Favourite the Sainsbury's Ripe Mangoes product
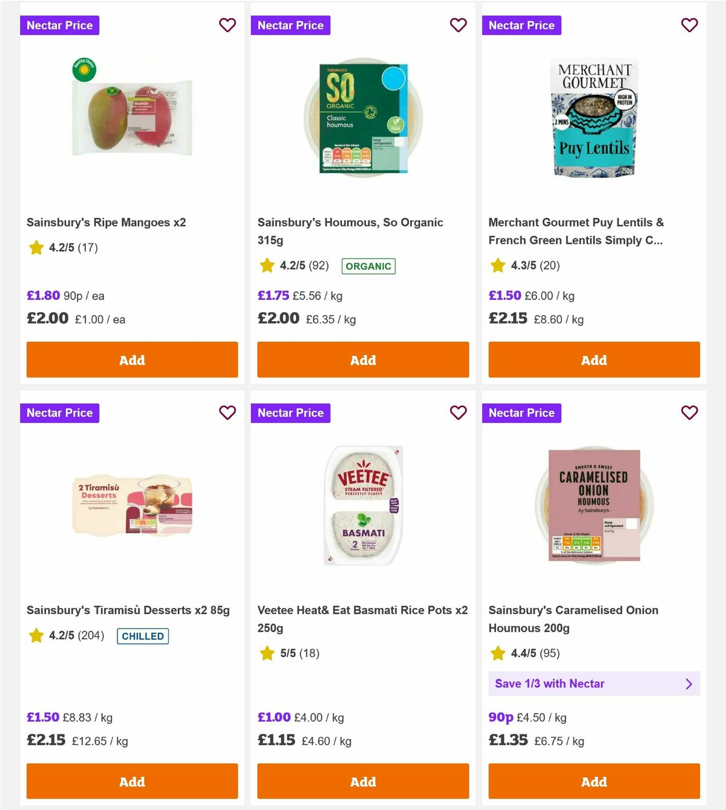 coord(227,25)
